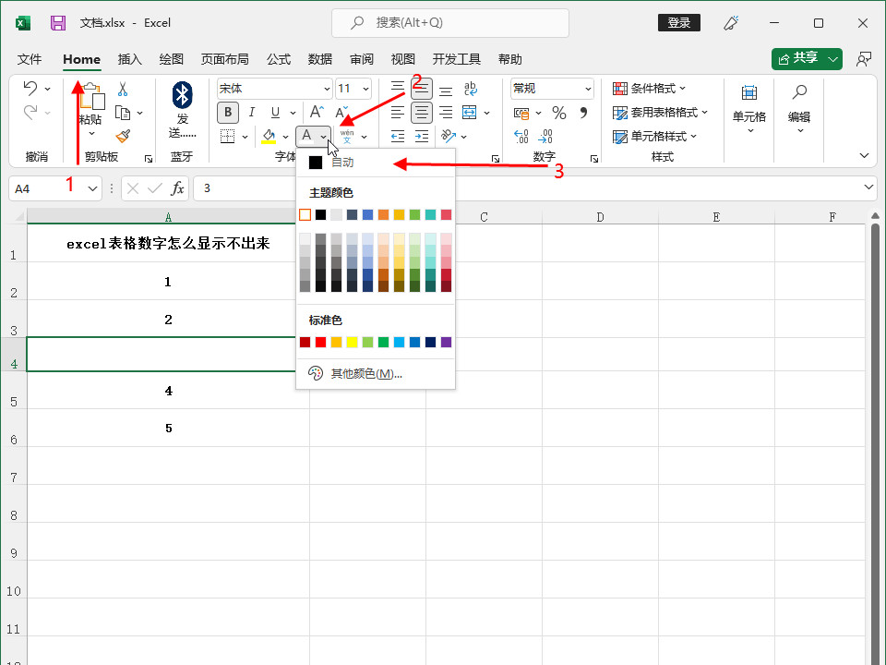Click the 粘贴 paste button

(91, 110)
